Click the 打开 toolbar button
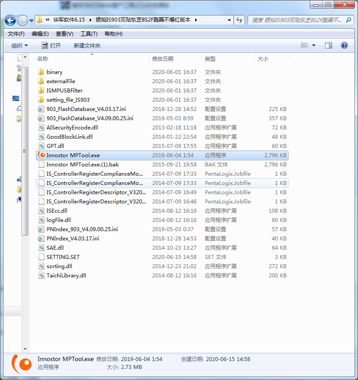The image size is (358, 380). click(51, 45)
